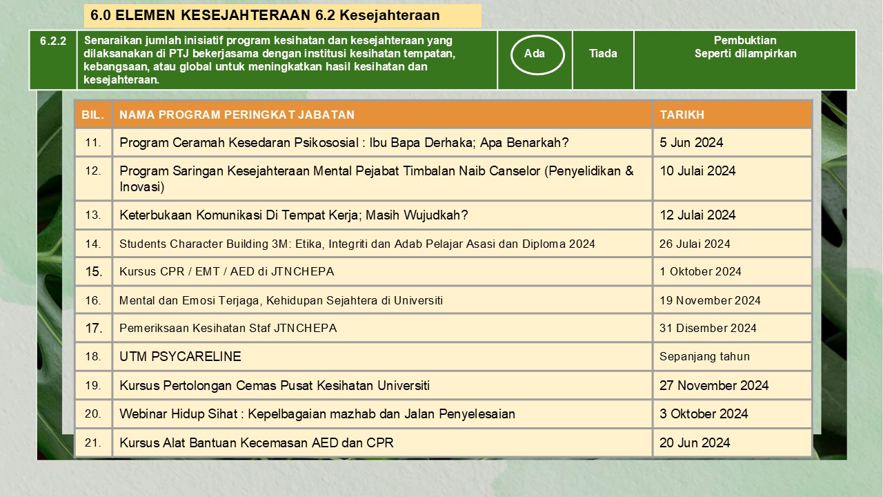Click "Kursus Alat Bantuan Kecemasan AED dan CPR"
This screenshot has height=497, width=883.
[256, 443]
